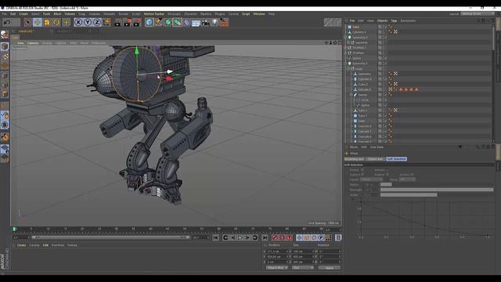The height and width of the screenshot is (282, 501).
Task: Click Size Y input field
Action: pyautogui.click(x=303, y=256)
